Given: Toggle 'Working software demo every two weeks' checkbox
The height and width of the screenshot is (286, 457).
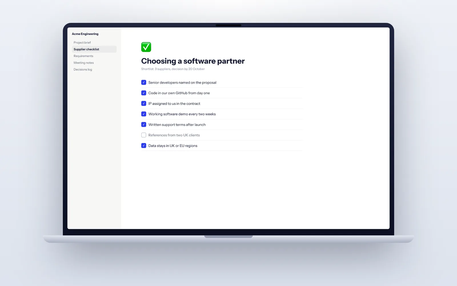Looking at the screenshot, I should tap(144, 114).
